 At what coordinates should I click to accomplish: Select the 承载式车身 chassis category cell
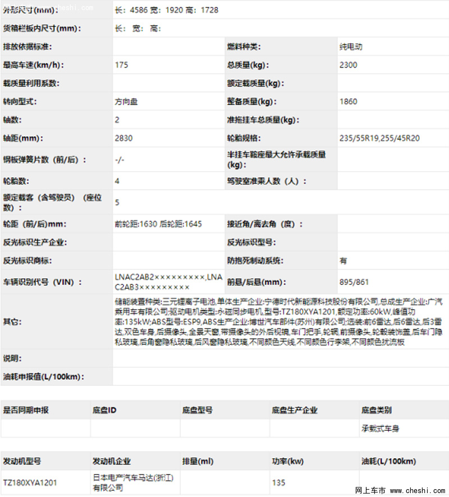404,429
